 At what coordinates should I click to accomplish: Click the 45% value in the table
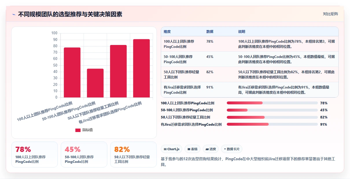pyautogui.click(x=210, y=57)
